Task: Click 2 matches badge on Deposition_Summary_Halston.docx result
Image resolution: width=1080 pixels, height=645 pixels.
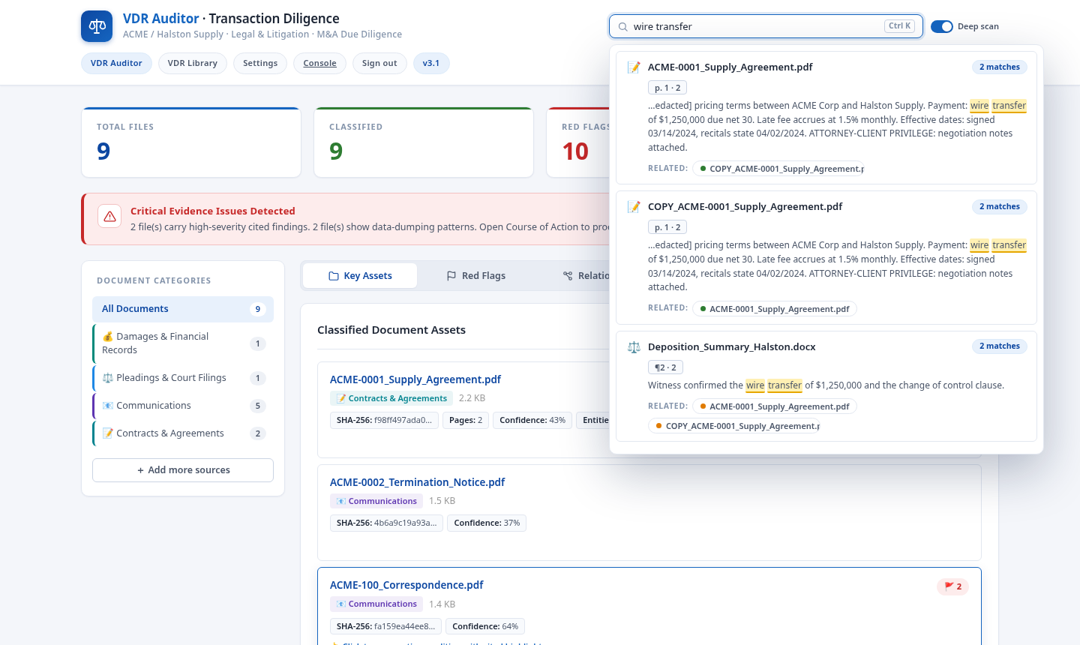Action: [1000, 346]
